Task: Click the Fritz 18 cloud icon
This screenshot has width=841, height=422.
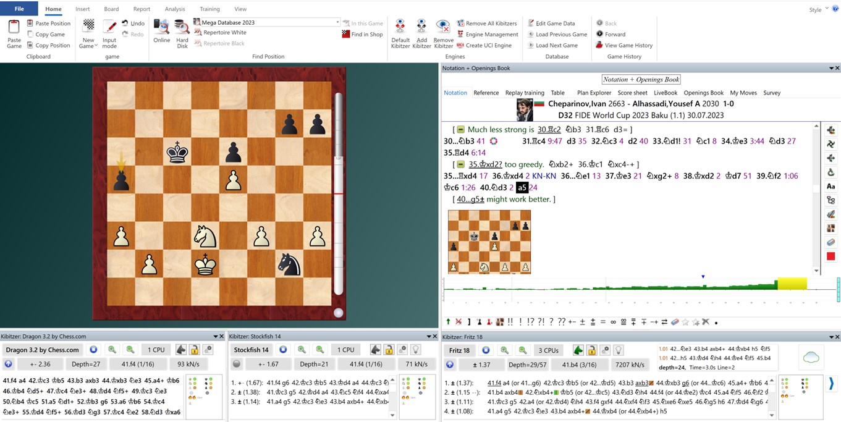Action: (809, 357)
